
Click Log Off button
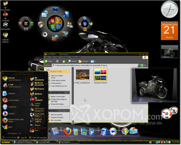click(22, 137)
